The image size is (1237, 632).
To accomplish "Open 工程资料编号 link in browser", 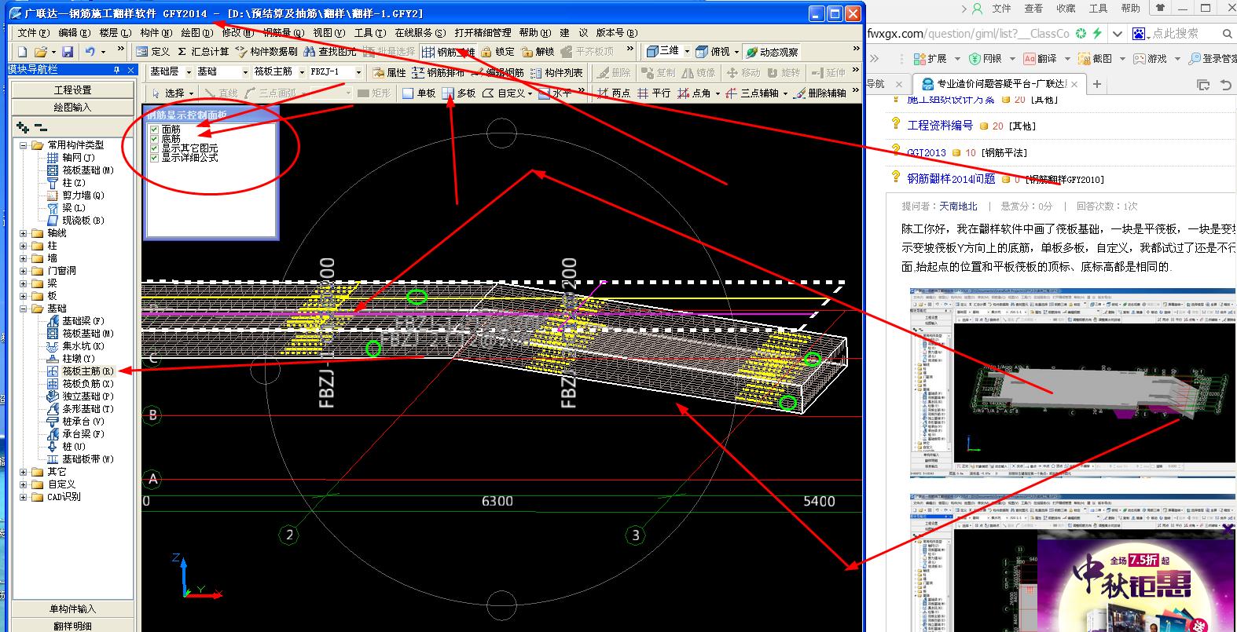I will 940,125.
